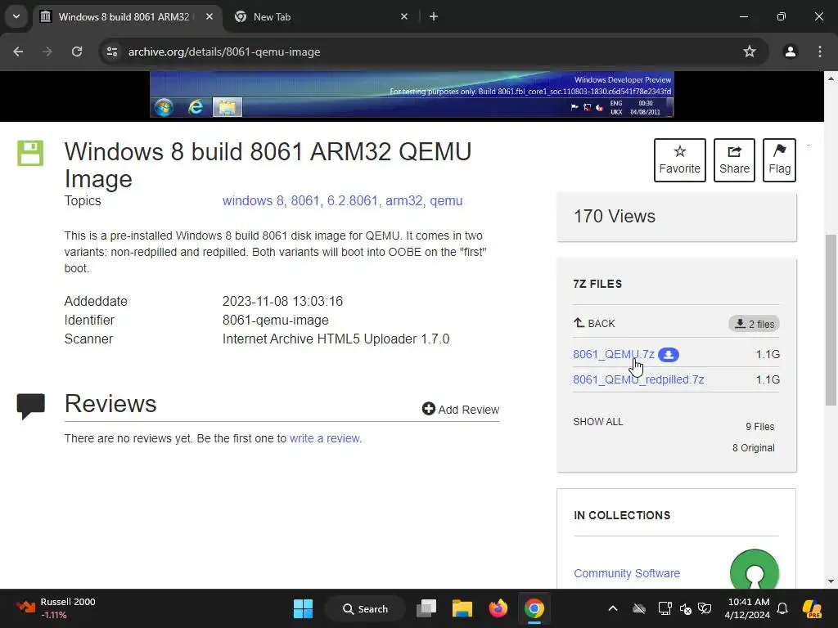The width and height of the screenshot is (838, 628).
Task: Click the network display tray icon
Action: coord(665,608)
